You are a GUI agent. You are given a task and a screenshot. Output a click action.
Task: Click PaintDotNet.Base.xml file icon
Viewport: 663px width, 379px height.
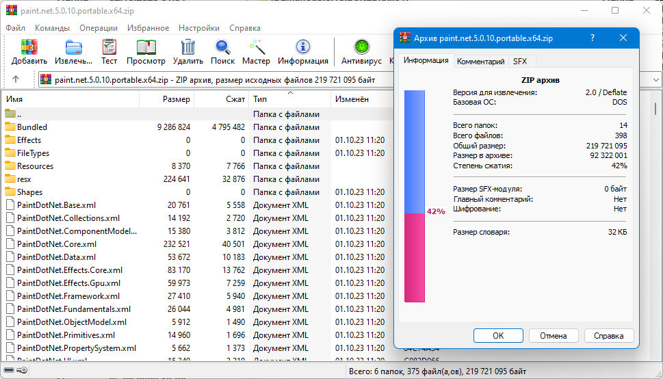[x=10, y=205]
